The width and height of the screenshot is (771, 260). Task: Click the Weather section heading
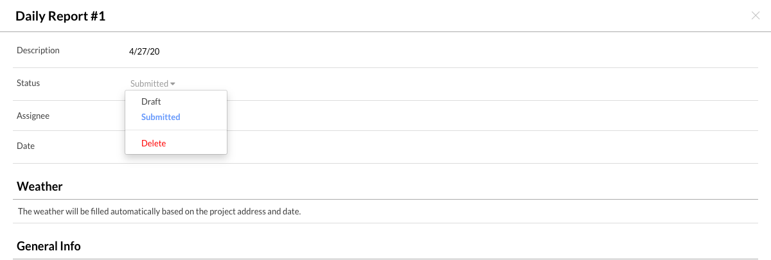(39, 187)
